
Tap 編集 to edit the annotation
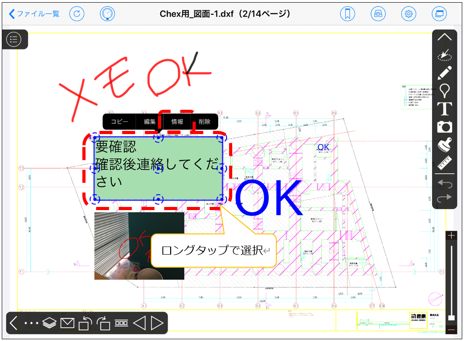[x=150, y=121]
